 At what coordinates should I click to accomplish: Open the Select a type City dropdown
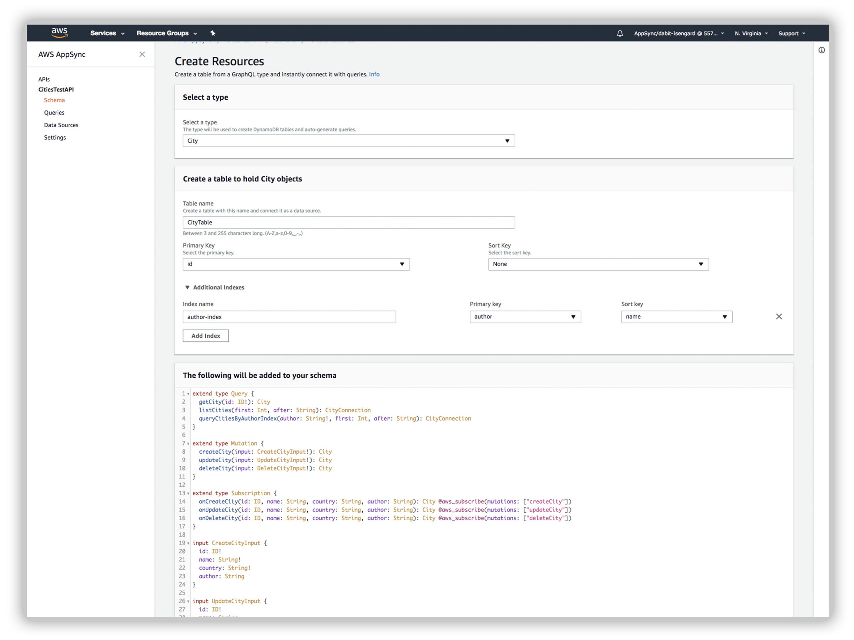pos(348,141)
